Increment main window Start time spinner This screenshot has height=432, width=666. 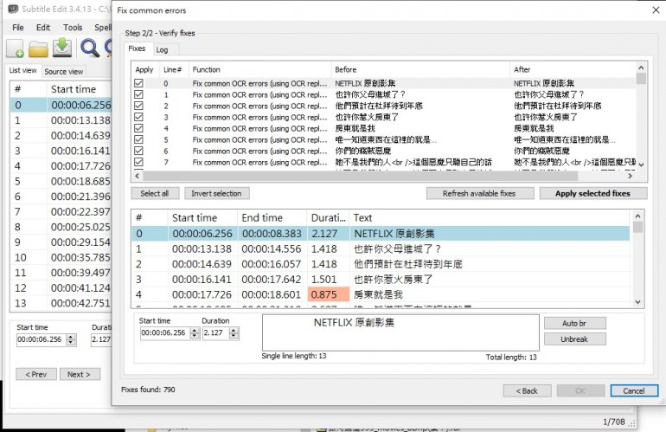pos(71,337)
